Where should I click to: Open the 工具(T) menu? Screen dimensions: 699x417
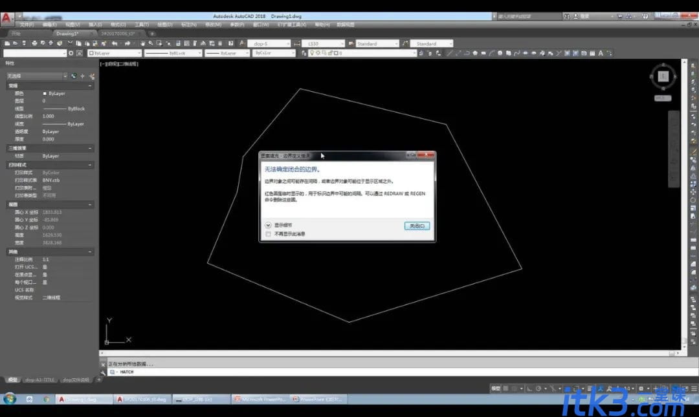(x=142, y=25)
